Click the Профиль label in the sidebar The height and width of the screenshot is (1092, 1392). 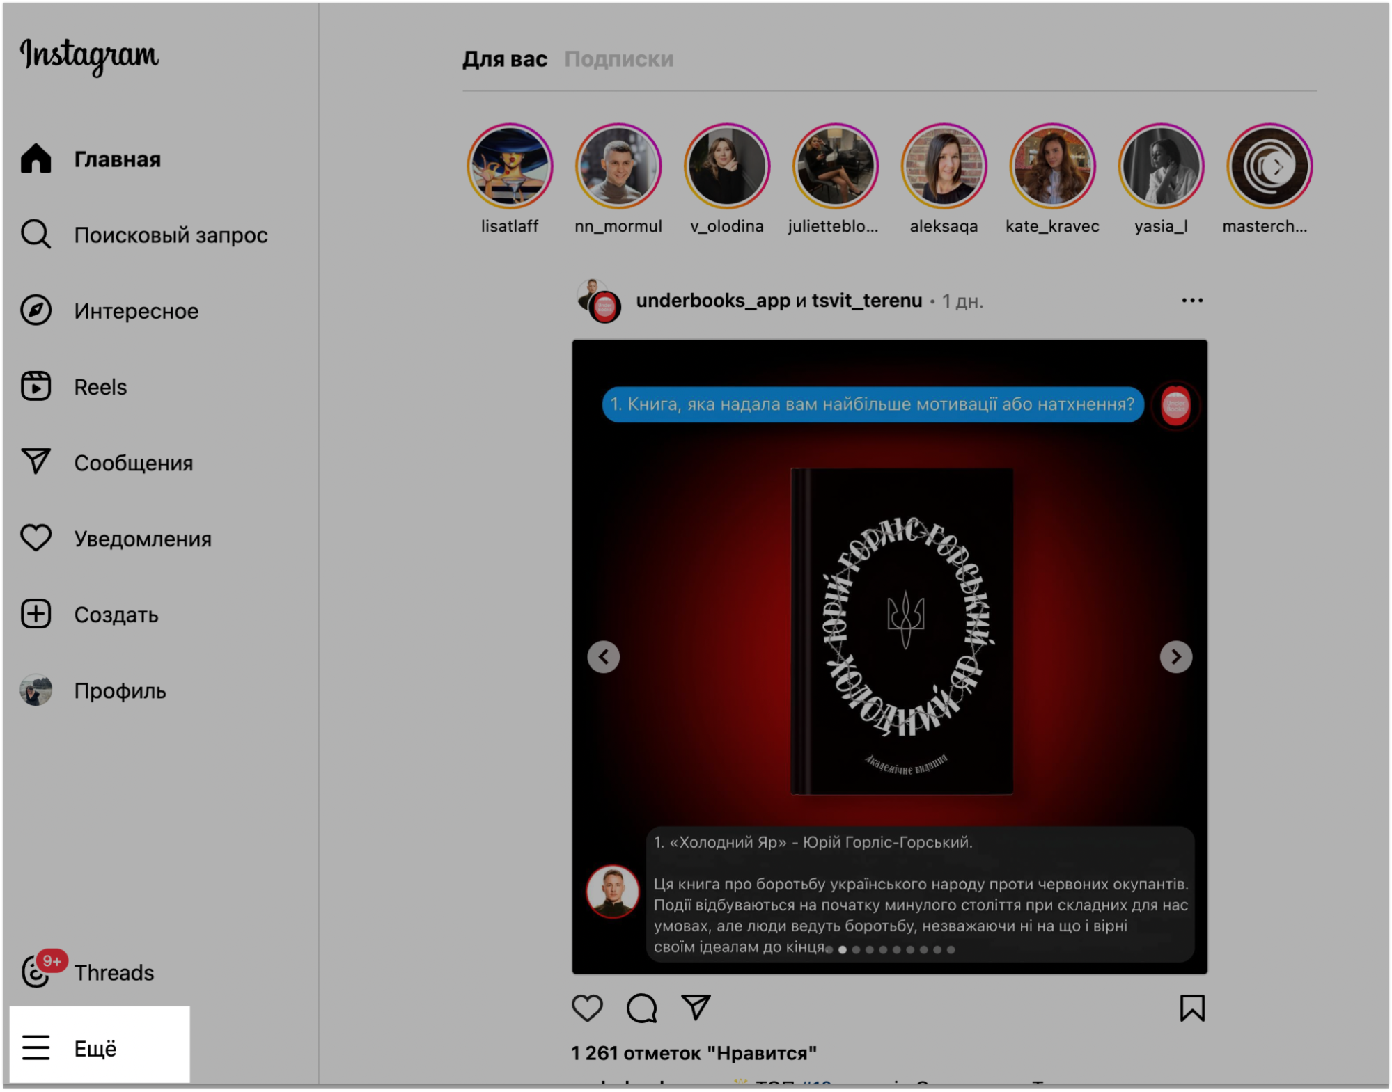pos(120,691)
